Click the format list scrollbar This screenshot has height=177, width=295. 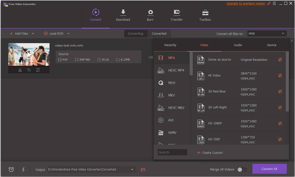pos(191,64)
